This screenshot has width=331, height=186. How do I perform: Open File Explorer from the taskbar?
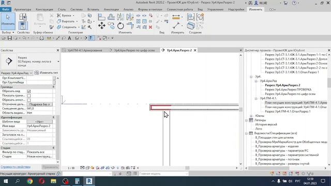(53, 181)
